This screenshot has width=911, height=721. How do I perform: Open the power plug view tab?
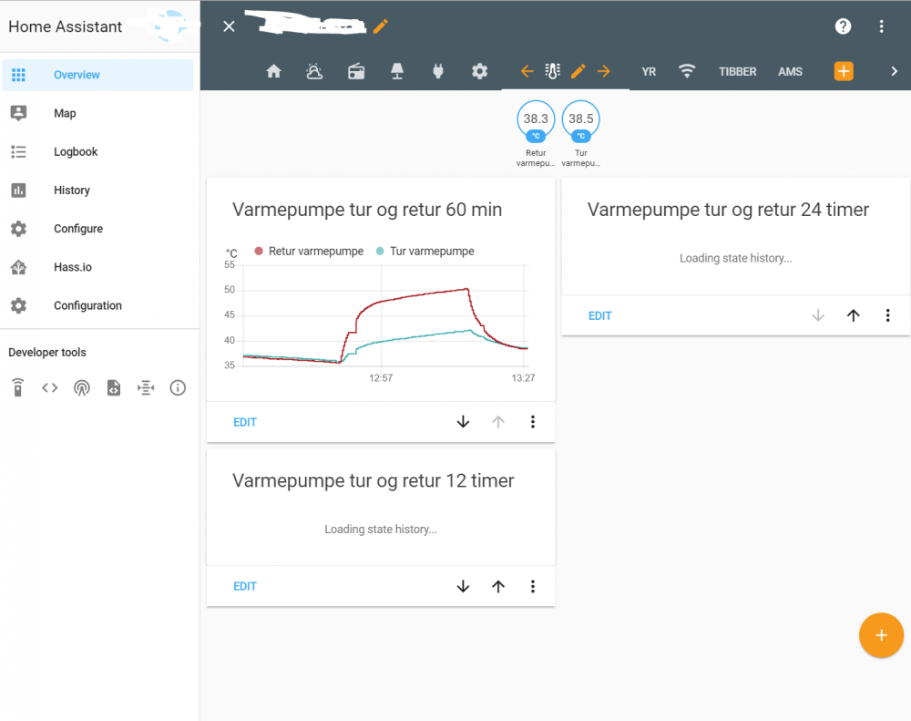tap(438, 71)
